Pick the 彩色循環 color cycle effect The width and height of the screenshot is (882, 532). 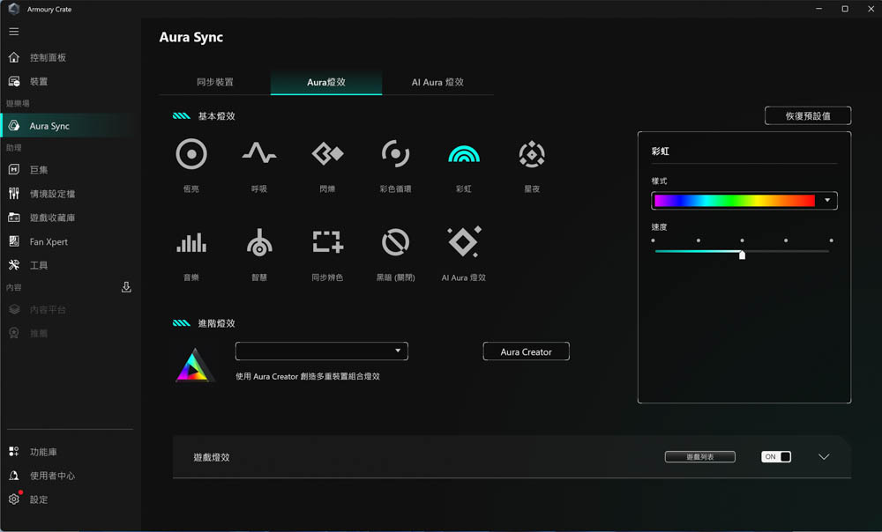click(395, 154)
